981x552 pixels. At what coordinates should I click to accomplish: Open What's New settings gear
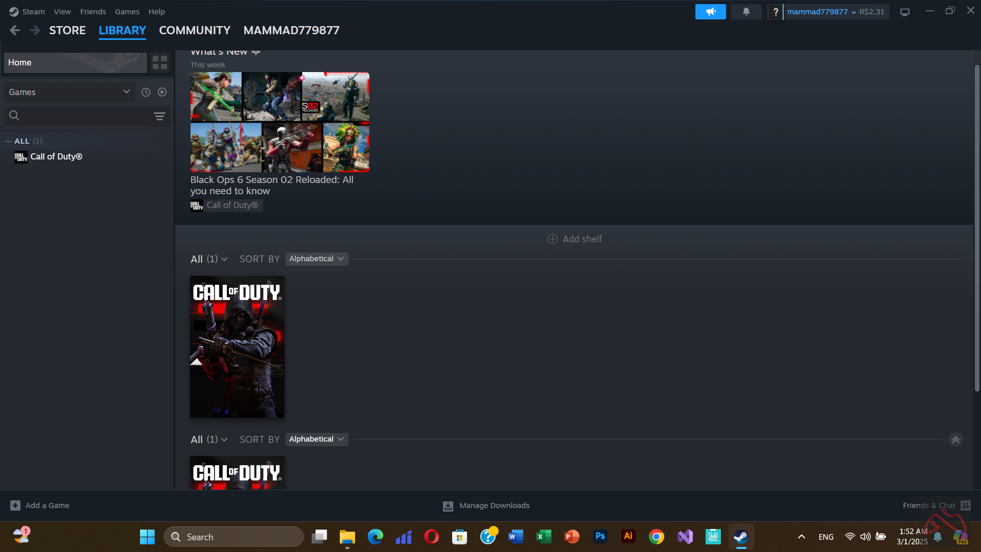[x=256, y=52]
